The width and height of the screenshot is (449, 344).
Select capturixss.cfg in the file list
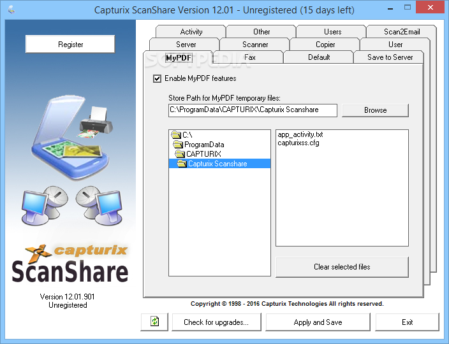298,143
